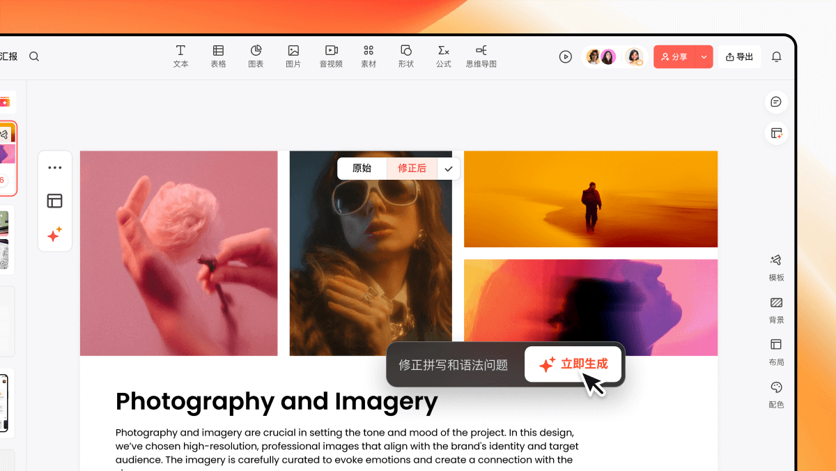Image resolution: width=836 pixels, height=471 pixels.
Task: Start slideshow with the play button
Action: [566, 57]
